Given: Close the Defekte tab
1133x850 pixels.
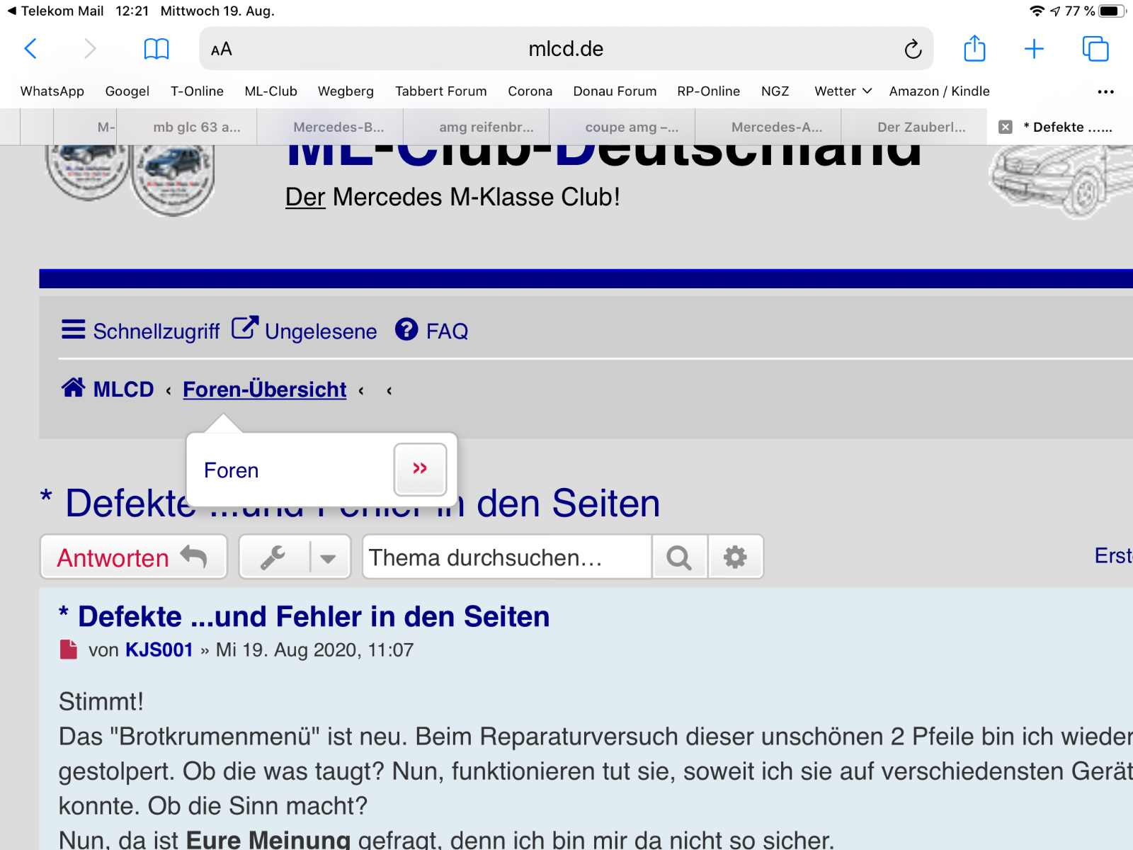Looking at the screenshot, I should pyautogui.click(x=1005, y=127).
